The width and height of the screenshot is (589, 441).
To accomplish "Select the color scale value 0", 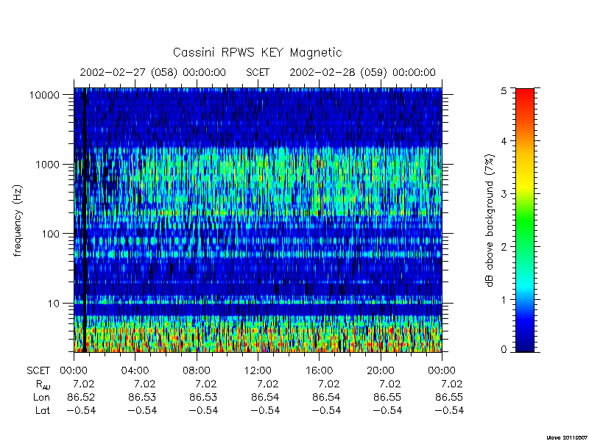I will click(x=504, y=350).
